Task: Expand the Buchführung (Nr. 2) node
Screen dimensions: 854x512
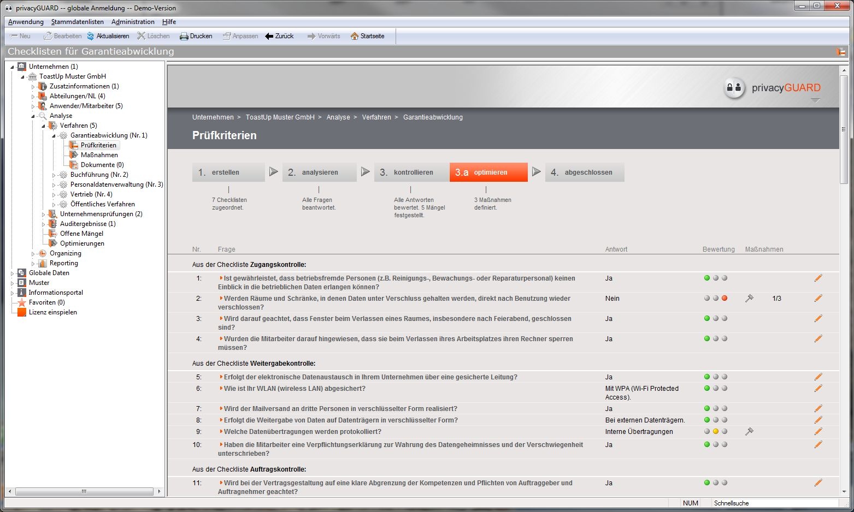Action: 54,175
